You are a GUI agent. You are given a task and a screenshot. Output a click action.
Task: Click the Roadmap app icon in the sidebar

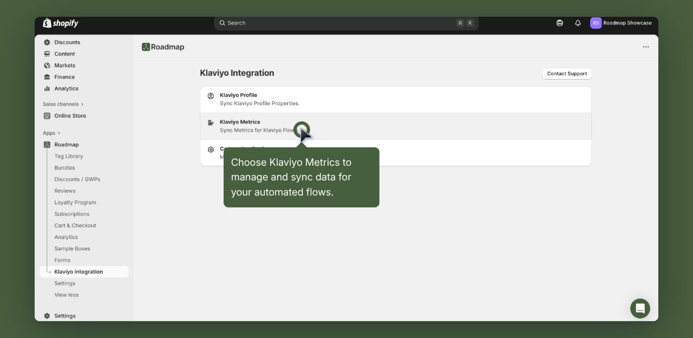tap(47, 145)
